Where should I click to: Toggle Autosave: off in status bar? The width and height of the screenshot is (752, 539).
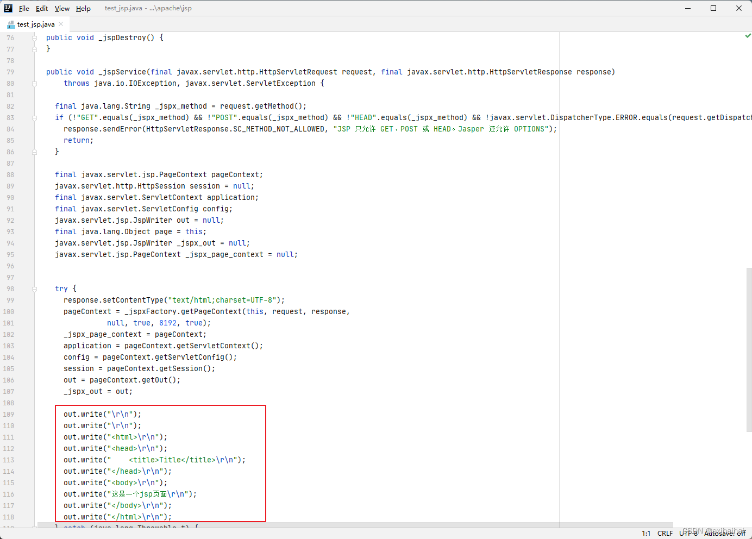[725, 534]
